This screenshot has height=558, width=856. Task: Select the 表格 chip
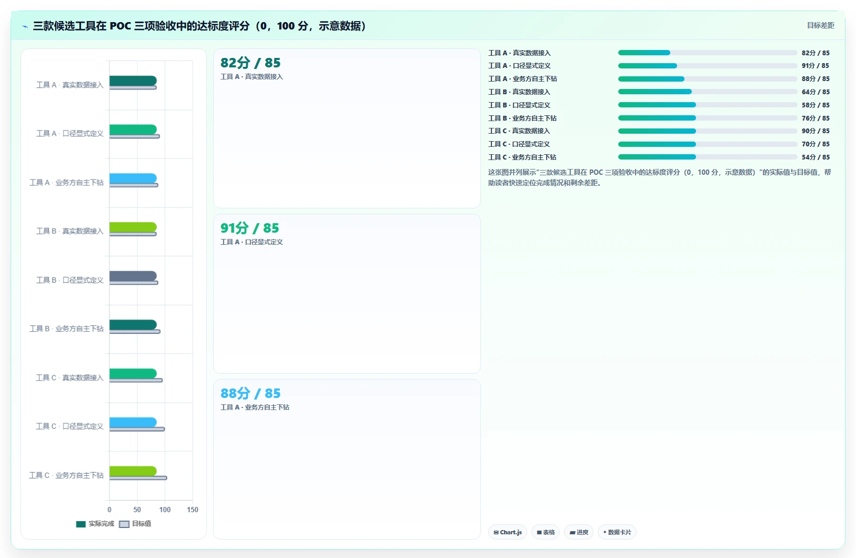tap(546, 532)
